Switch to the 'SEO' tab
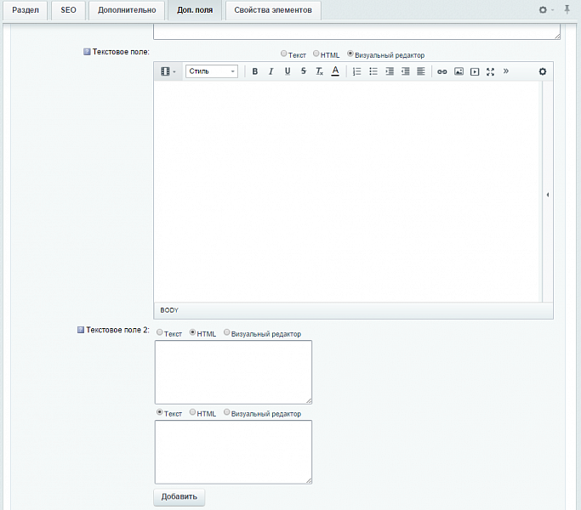 click(x=68, y=10)
